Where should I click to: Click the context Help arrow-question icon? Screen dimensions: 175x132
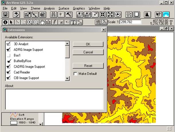158,15
